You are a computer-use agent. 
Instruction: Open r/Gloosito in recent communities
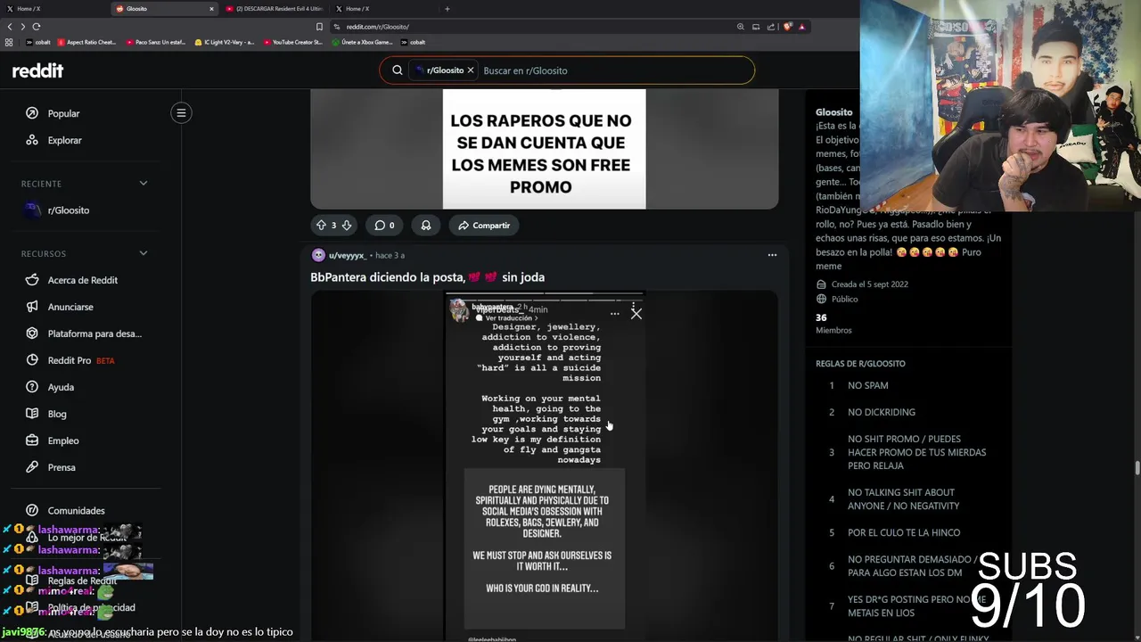[x=69, y=210]
